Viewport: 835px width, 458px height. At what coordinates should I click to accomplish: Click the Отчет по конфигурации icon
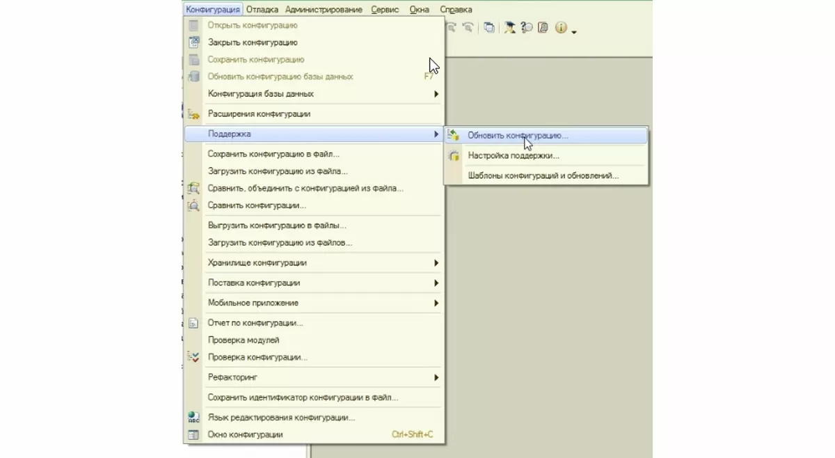tap(194, 324)
